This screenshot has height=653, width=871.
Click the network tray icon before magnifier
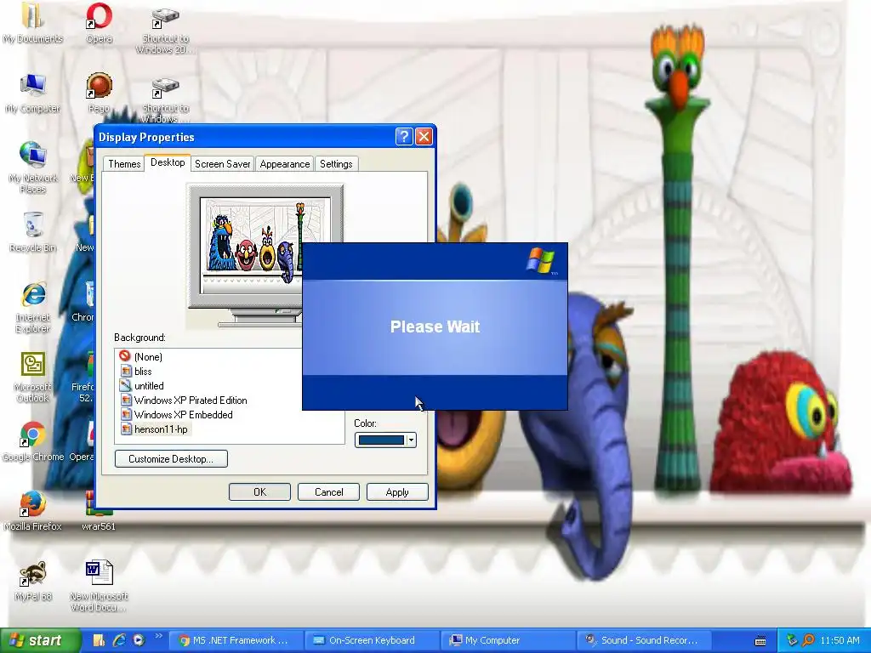792,640
